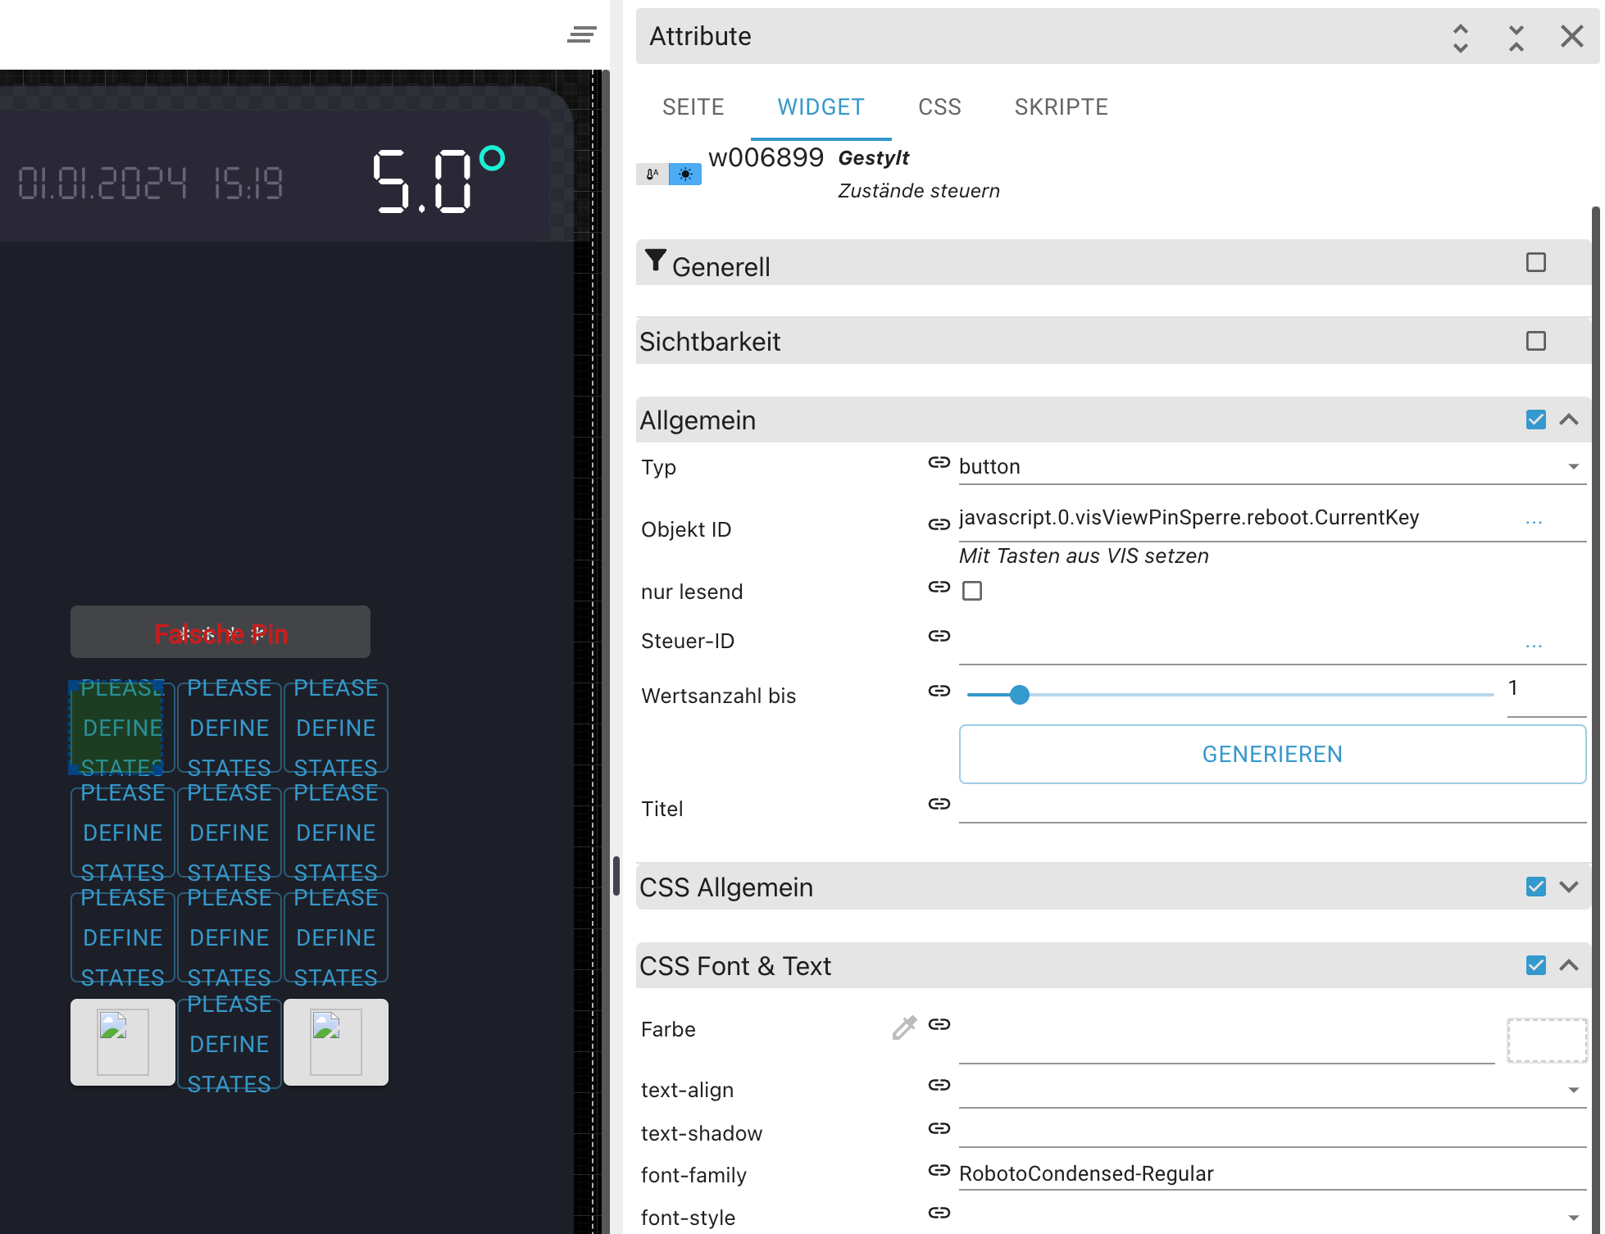Toggle the nur lesend checkbox
Image resolution: width=1605 pixels, height=1234 pixels.
pos(972,591)
